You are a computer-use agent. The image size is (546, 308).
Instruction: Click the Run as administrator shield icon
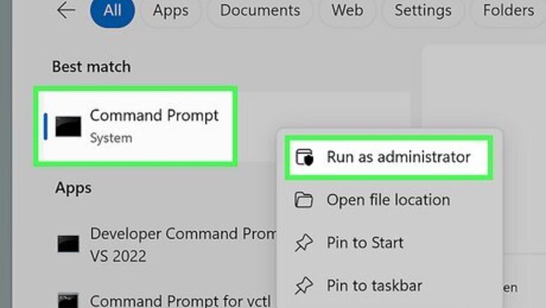(x=304, y=157)
